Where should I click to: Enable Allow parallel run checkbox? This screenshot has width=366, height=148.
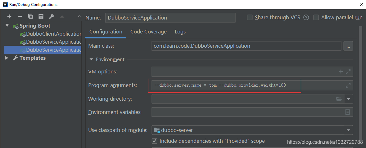coord(316,17)
